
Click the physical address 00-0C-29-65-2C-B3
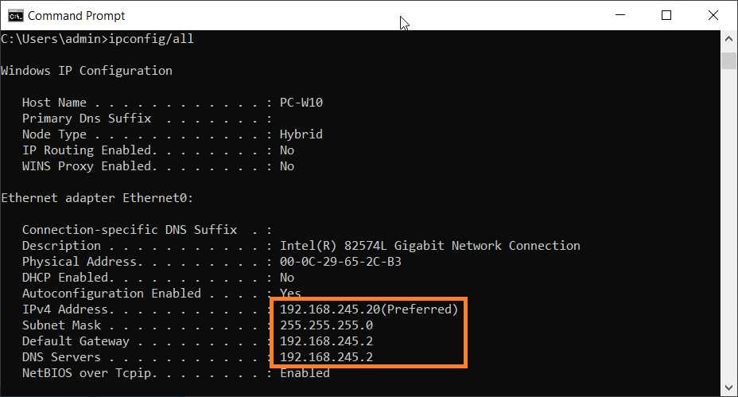(344, 262)
